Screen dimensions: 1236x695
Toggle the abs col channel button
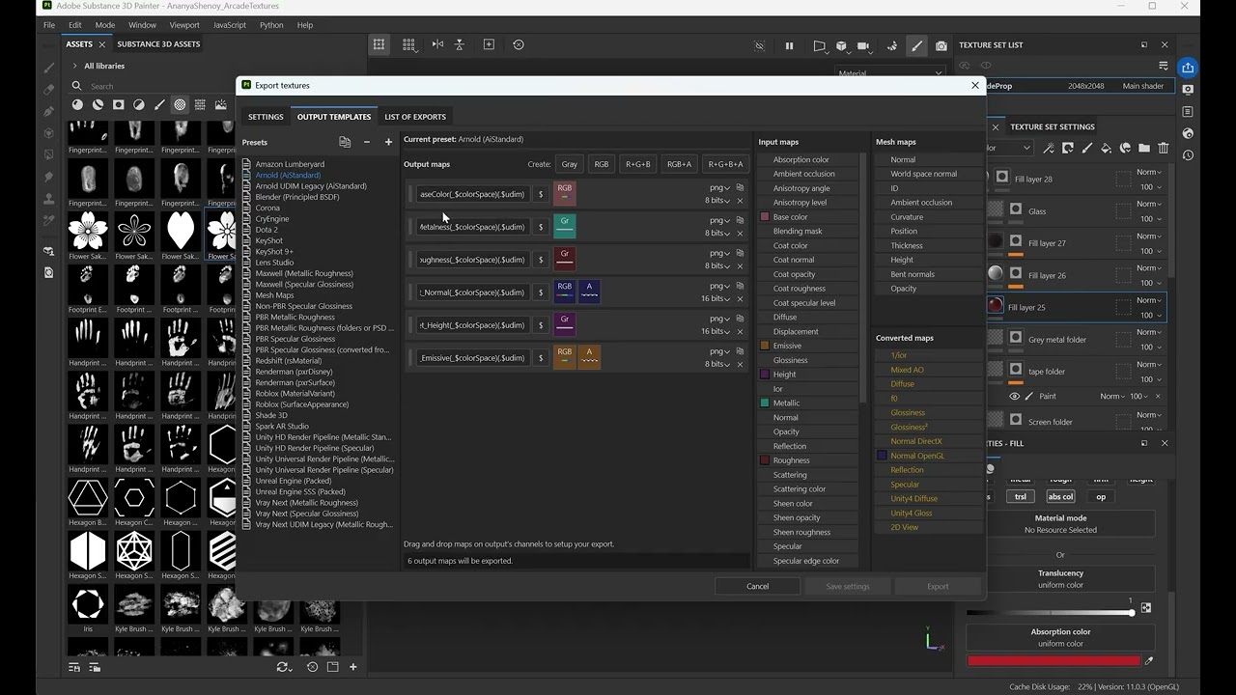coord(1060,496)
